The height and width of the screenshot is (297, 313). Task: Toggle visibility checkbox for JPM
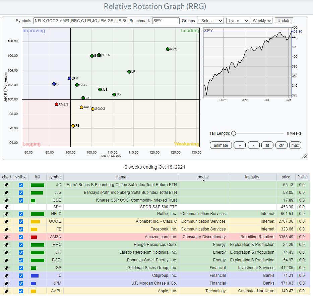[21, 283]
